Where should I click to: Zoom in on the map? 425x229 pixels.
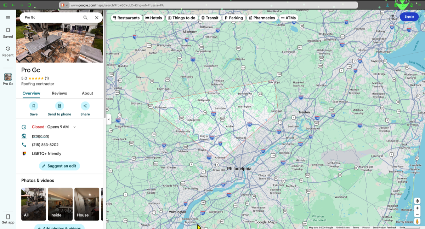pyautogui.click(x=417, y=208)
